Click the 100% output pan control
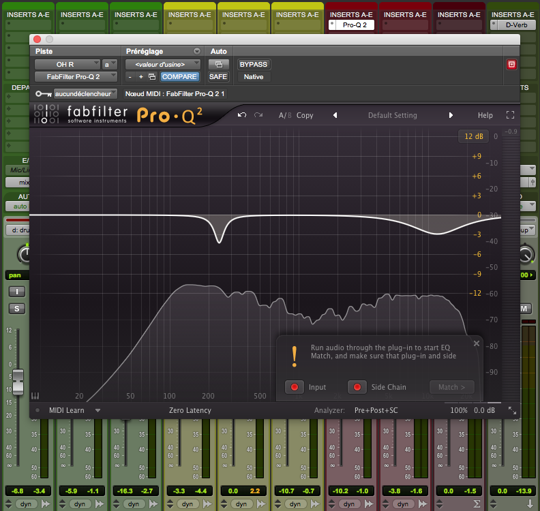540x511 pixels. pos(459,410)
